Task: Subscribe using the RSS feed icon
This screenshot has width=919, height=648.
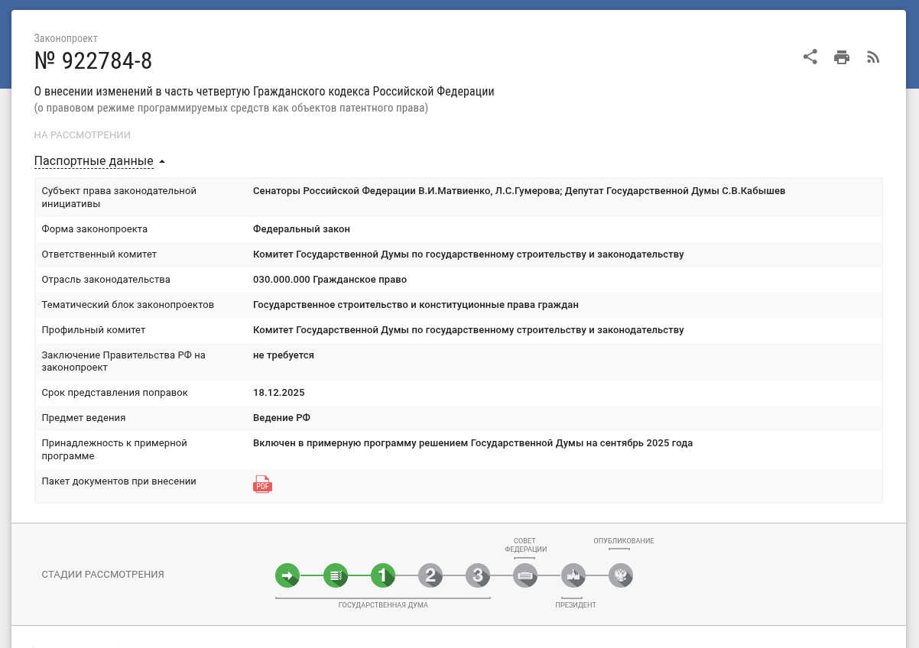Action: [872, 57]
